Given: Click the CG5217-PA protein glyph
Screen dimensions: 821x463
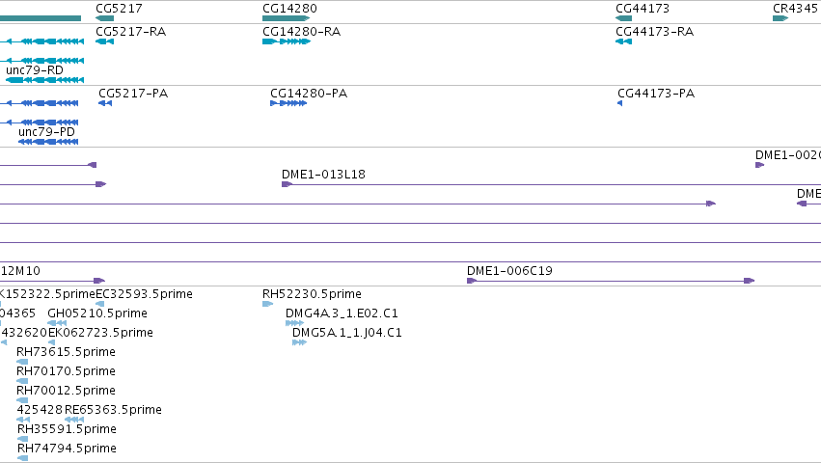Looking at the screenshot, I should tap(105, 103).
